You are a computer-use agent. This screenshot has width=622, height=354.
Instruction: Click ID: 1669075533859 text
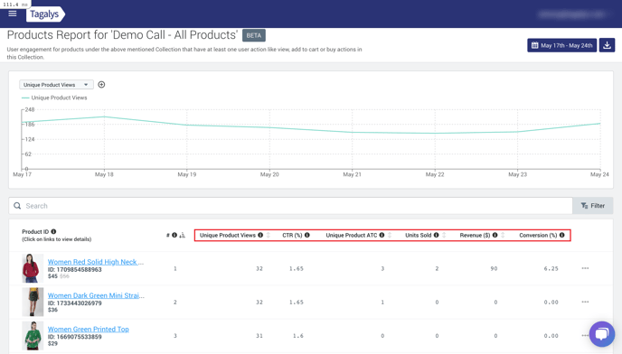click(74, 337)
